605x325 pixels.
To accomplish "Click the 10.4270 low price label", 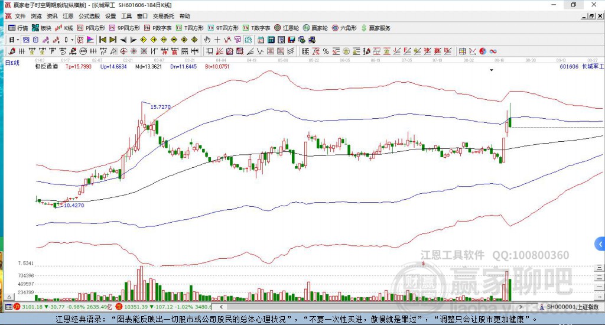I will coord(74,206).
